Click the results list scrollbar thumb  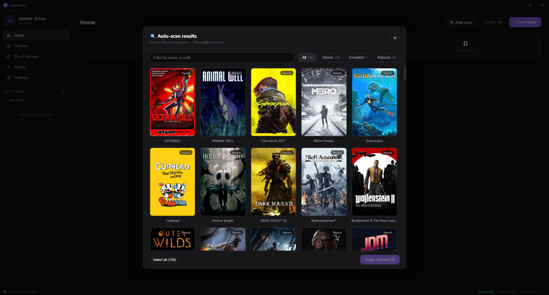click(x=405, y=73)
